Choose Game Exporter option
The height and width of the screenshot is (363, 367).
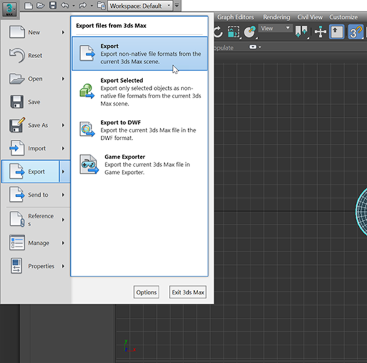click(139, 164)
